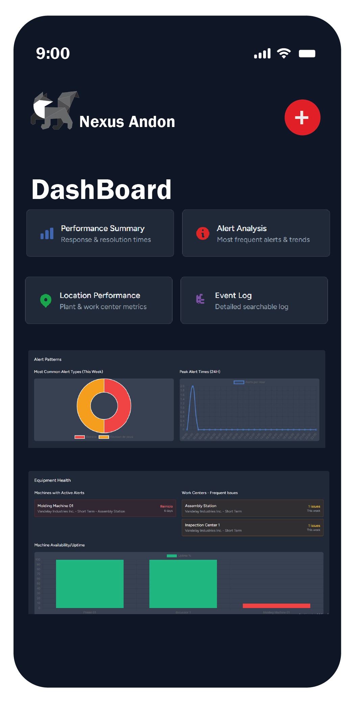Tap the battery indicator in status bar

[307, 54]
